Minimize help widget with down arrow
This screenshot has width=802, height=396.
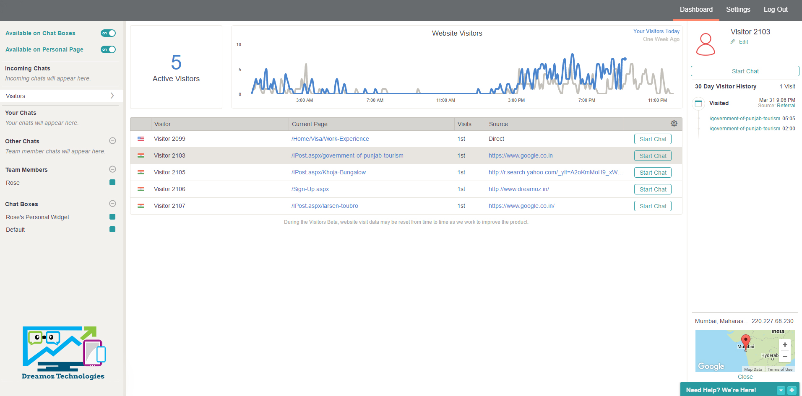(781, 390)
